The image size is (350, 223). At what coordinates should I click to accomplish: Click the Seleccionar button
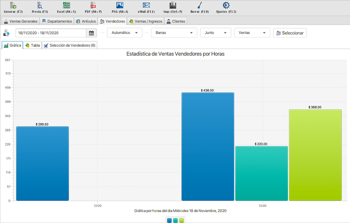(x=290, y=33)
